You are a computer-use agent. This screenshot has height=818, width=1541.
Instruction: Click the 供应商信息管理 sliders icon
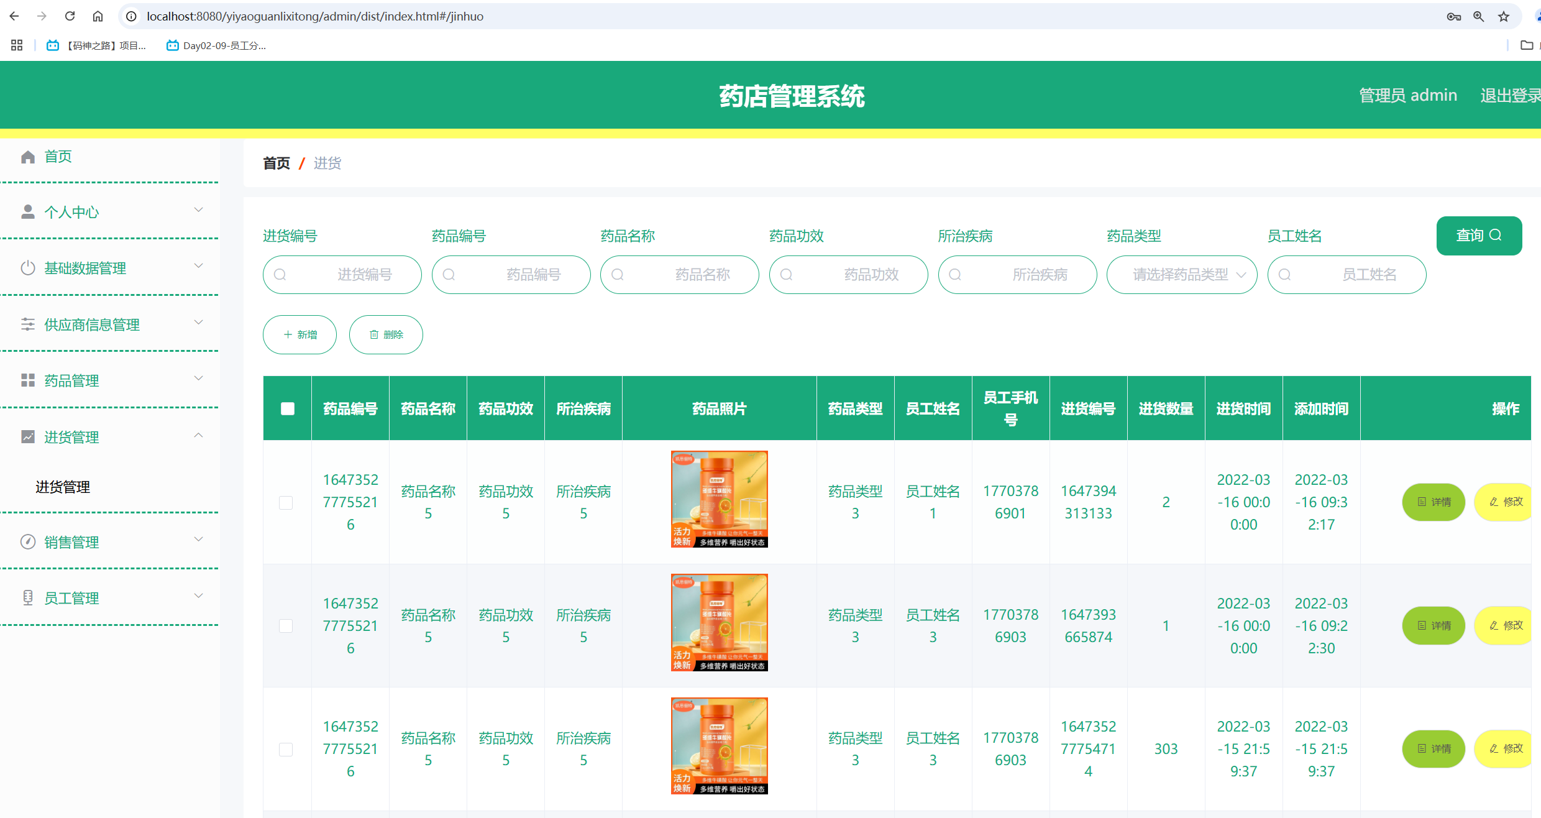pyautogui.click(x=27, y=324)
